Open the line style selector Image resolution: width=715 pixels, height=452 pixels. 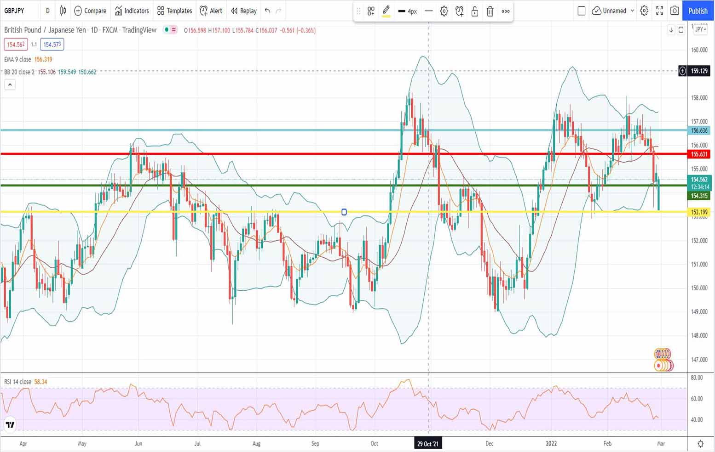[428, 11]
